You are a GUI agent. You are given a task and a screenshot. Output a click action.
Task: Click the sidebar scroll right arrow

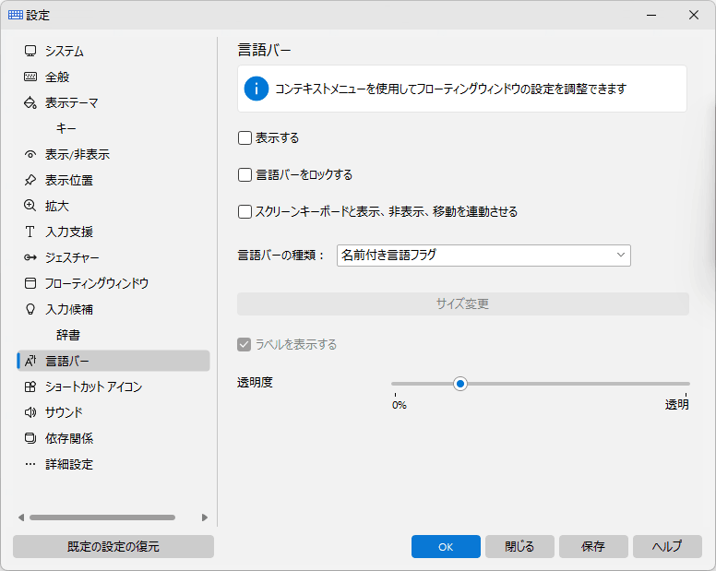tap(205, 517)
